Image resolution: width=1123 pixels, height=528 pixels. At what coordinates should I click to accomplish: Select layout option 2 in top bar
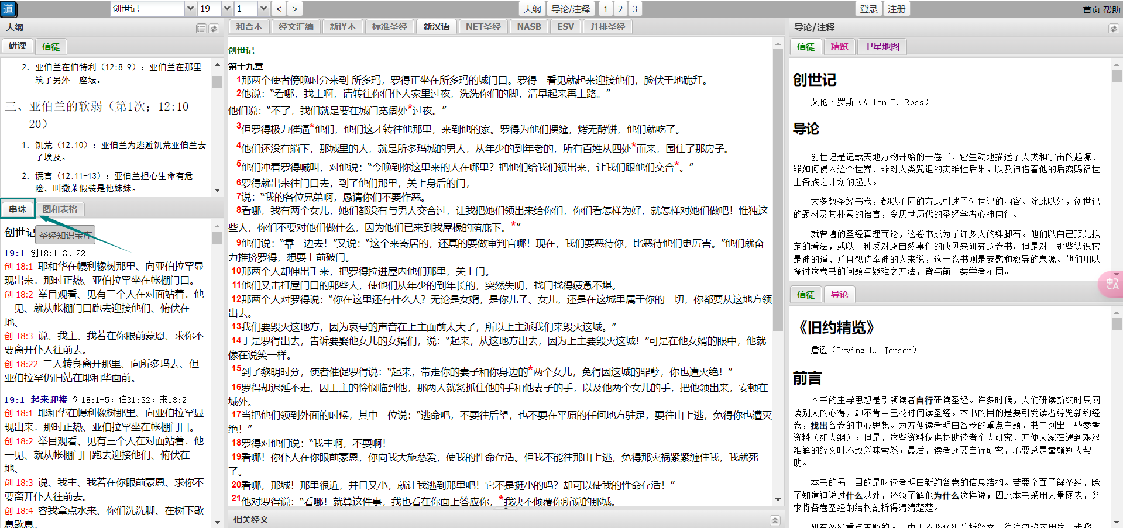click(x=620, y=9)
